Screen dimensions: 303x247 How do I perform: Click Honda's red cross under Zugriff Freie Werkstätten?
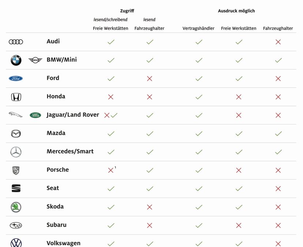(x=111, y=97)
